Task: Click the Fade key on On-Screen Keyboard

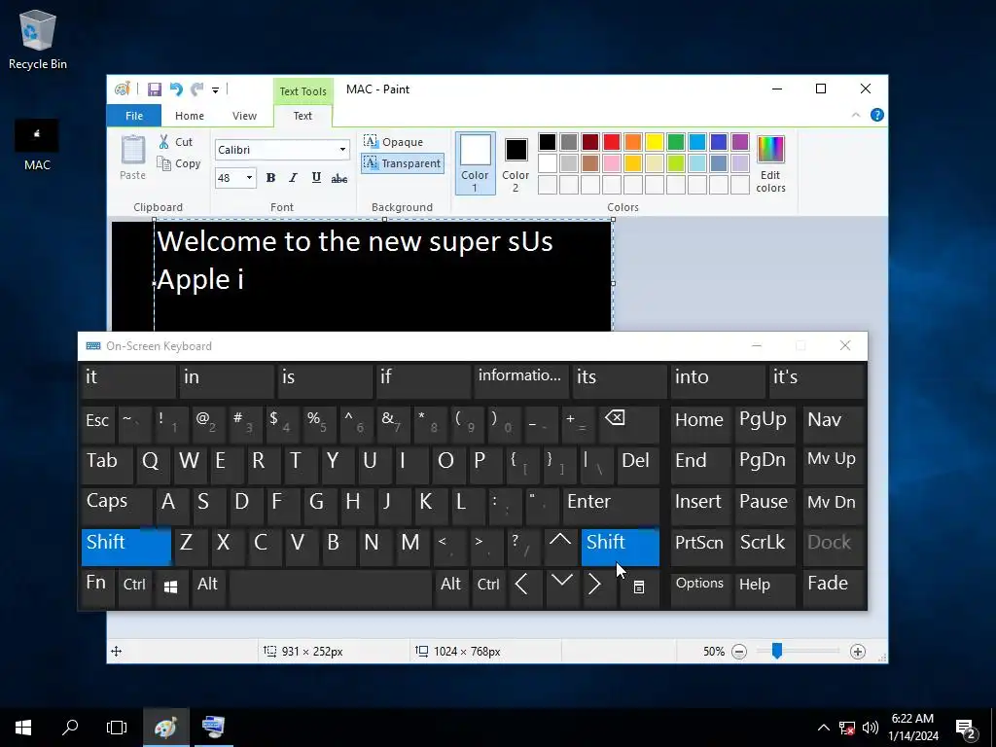Action: 834,587
